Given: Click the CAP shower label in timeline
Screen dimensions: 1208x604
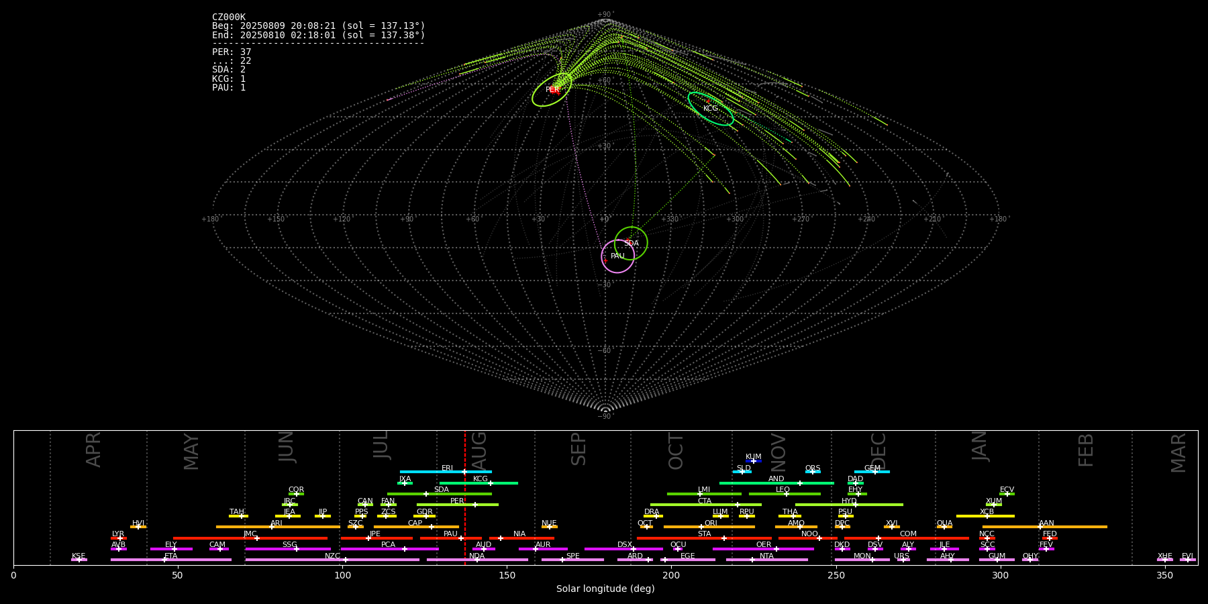Looking at the screenshot, I should pos(415,523).
